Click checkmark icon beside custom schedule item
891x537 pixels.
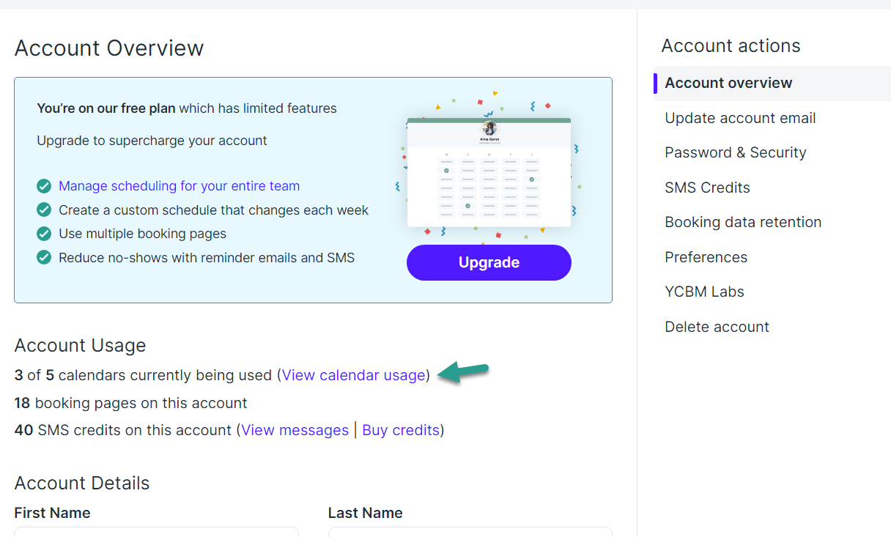pos(44,210)
